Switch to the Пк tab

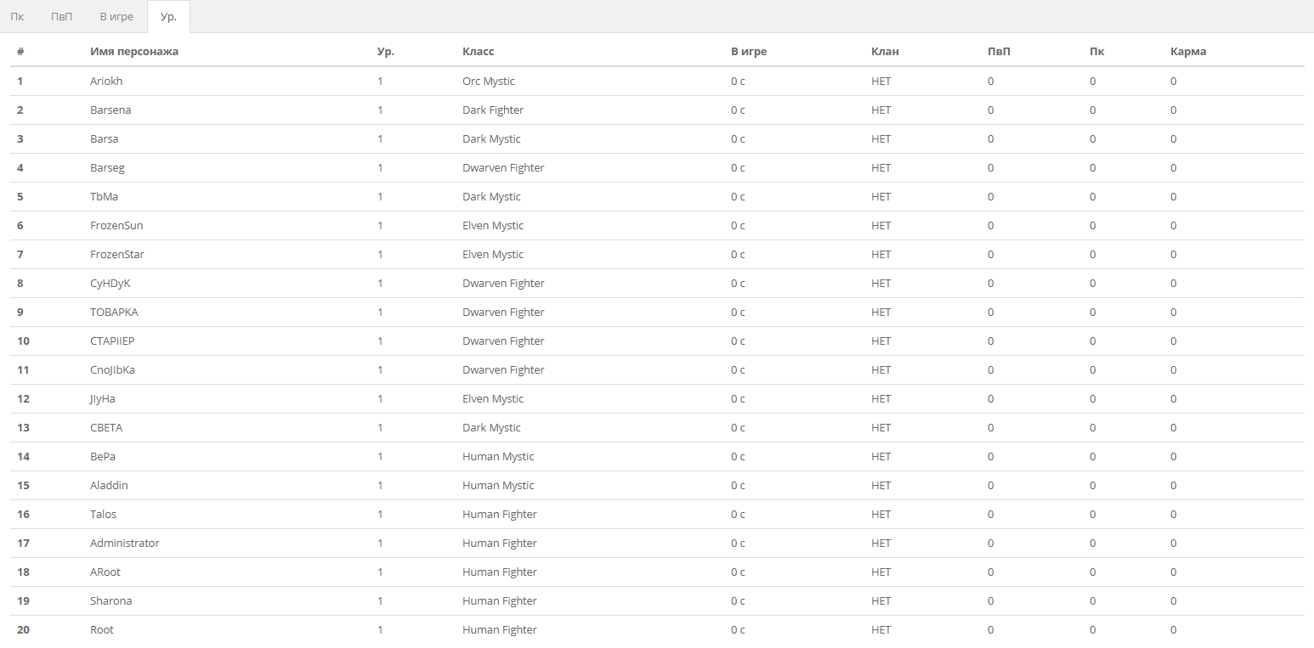[x=17, y=17]
